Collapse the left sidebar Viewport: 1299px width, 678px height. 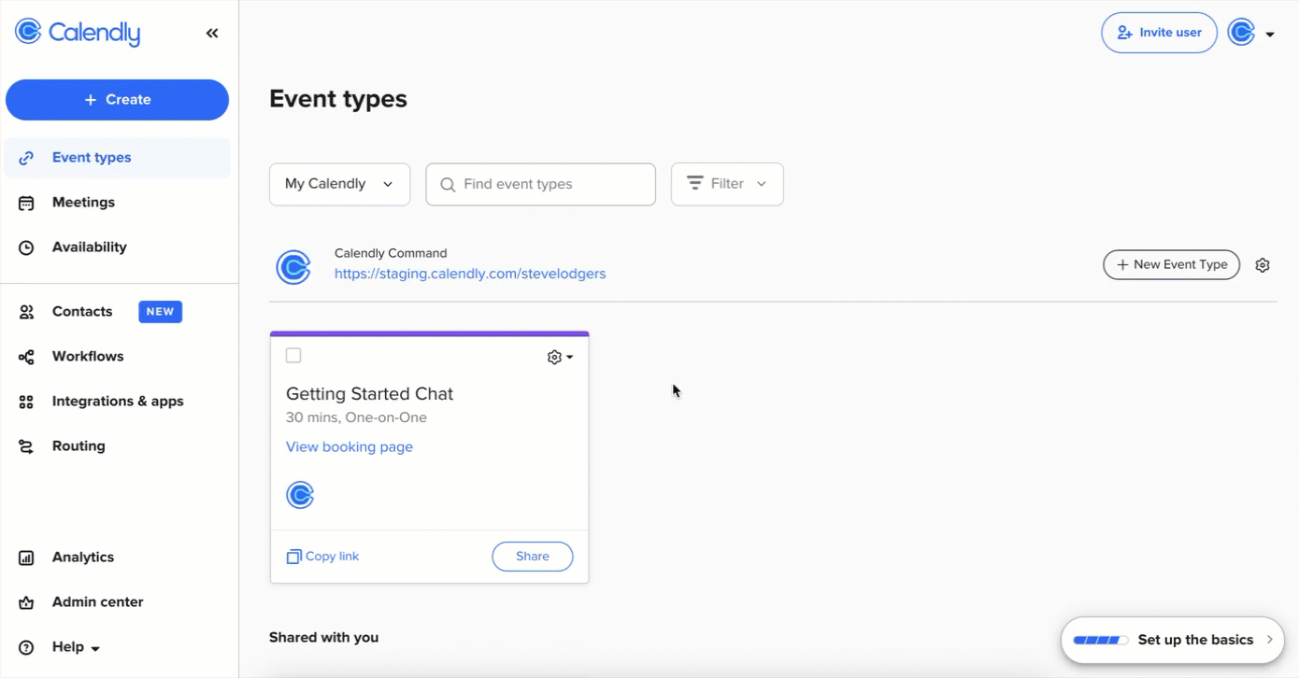tap(212, 32)
